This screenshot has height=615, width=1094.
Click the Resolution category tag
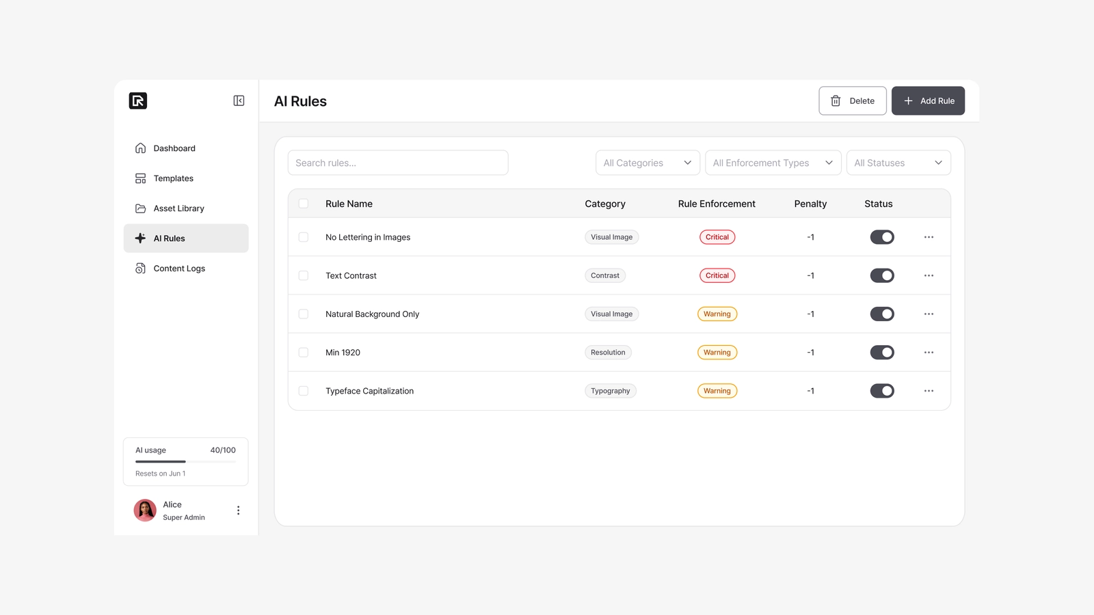tap(608, 353)
